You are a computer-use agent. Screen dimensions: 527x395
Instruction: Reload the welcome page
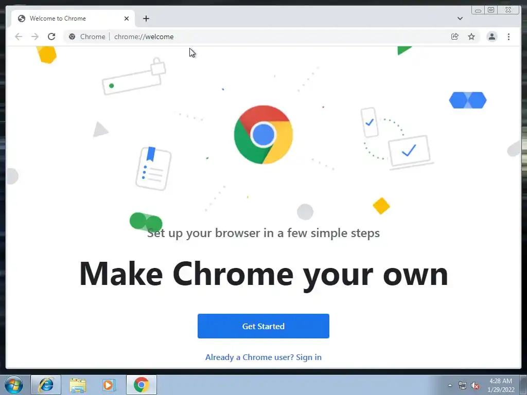tap(51, 37)
